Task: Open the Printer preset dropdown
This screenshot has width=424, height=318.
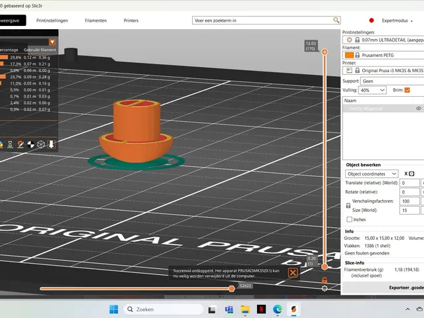Action: 384,70
